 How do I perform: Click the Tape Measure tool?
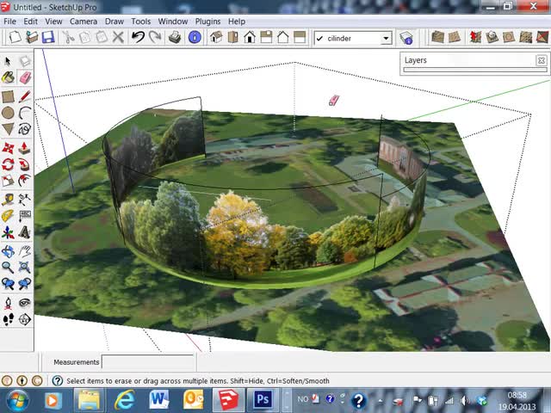(x=8, y=199)
